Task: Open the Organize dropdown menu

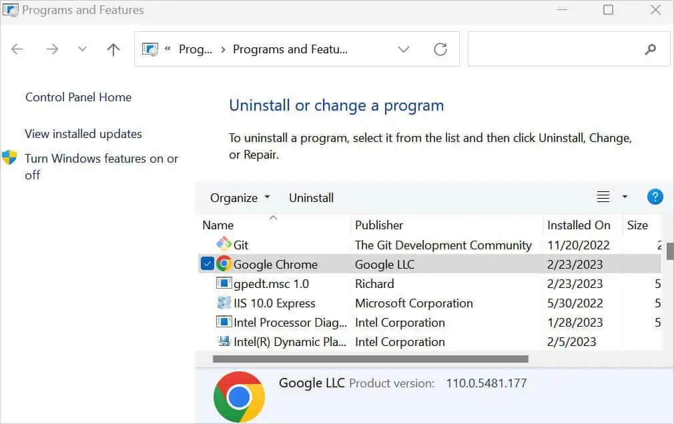Action: (x=239, y=197)
